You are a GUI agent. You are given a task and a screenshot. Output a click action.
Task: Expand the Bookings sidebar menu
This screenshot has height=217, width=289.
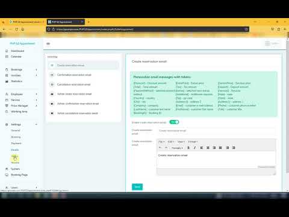(36, 69)
